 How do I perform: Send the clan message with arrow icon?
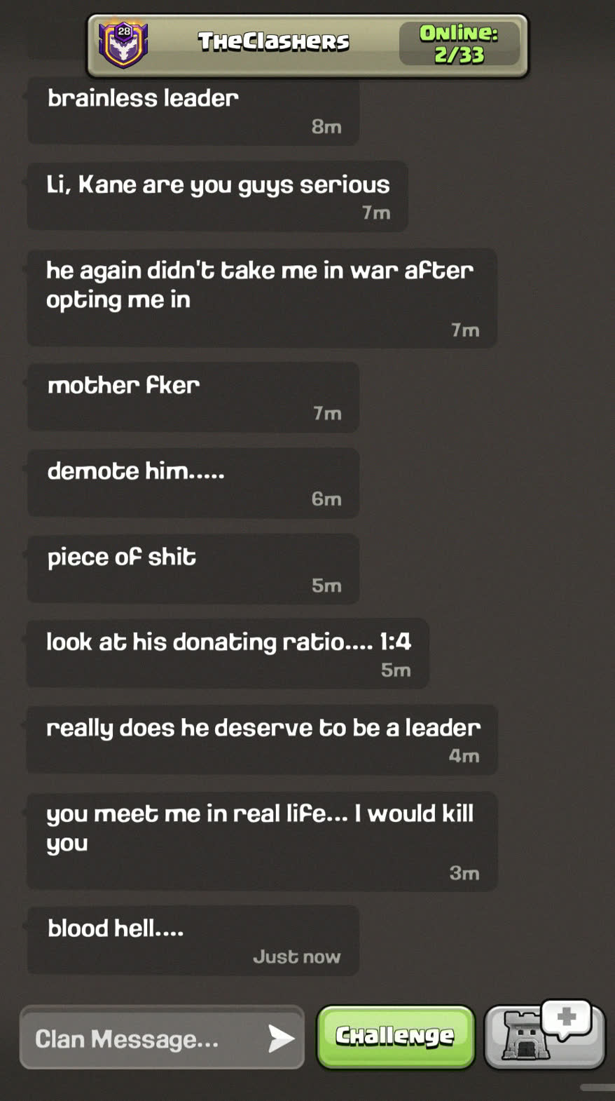point(281,1038)
